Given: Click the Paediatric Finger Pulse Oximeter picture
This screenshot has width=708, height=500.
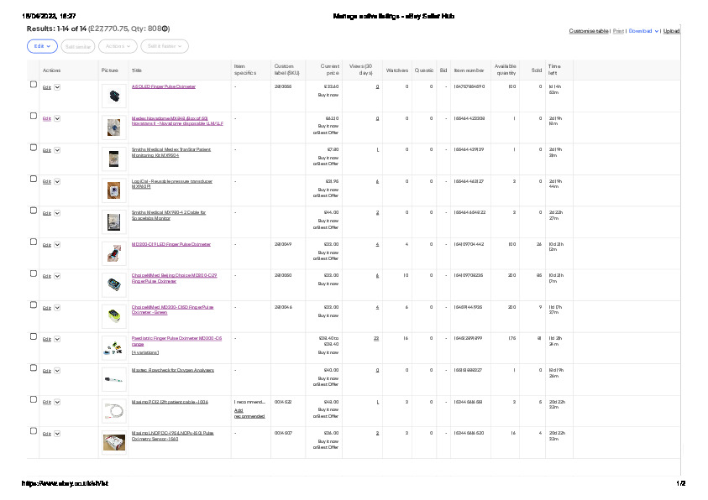Looking at the screenshot, I should (x=114, y=347).
